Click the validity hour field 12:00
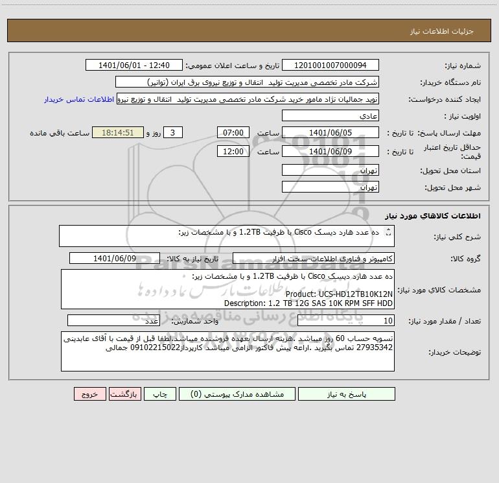This screenshot has width=499, height=483. pyautogui.click(x=233, y=151)
